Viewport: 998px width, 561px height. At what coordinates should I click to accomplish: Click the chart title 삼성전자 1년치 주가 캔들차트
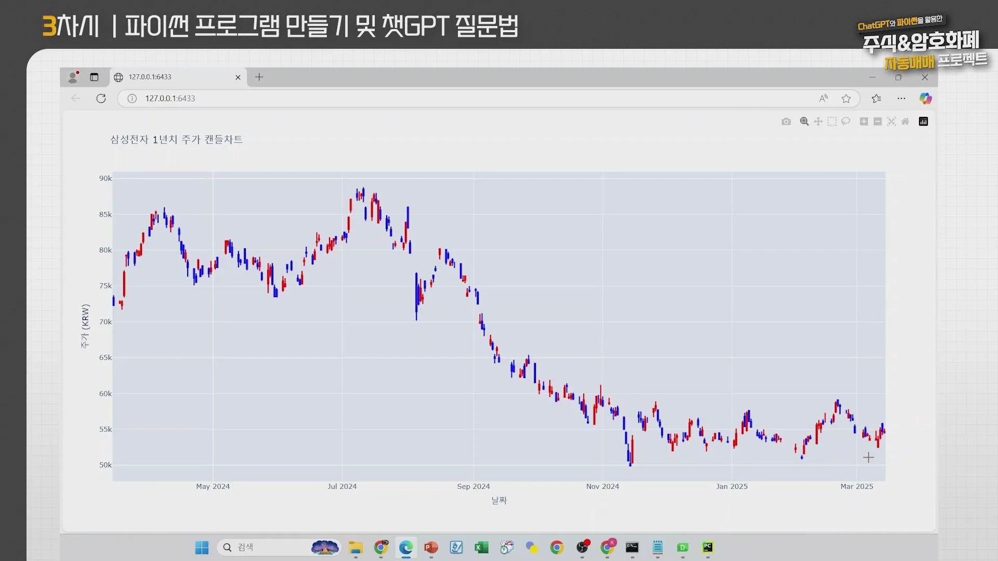click(176, 139)
